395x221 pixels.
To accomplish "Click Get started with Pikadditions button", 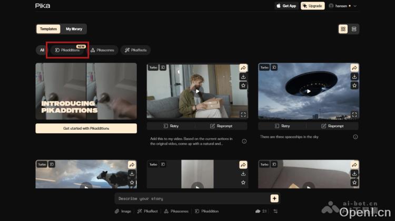I will click(86, 128).
